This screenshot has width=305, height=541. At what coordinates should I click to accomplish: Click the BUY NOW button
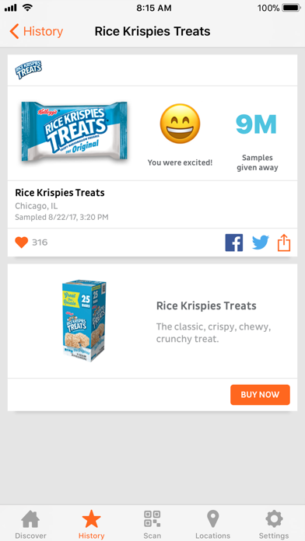pyautogui.click(x=260, y=395)
